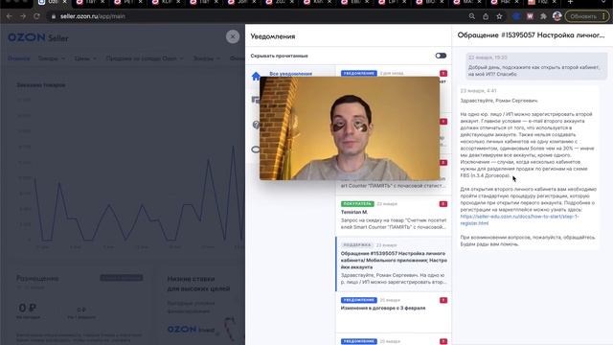Open the Temirlan M. discount request notification

[394, 216]
